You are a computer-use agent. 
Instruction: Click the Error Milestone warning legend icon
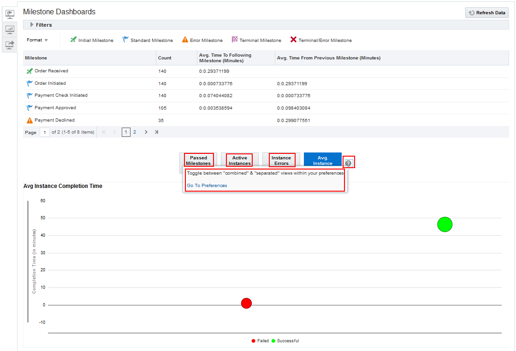tap(185, 40)
